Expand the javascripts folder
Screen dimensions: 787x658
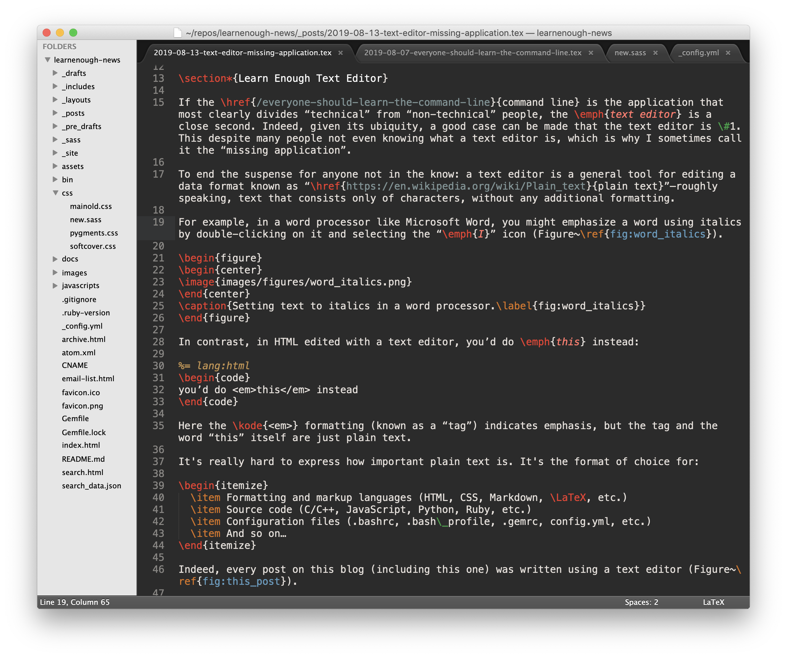(55, 286)
